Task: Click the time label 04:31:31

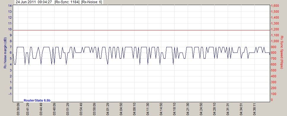Action: (228, 109)
